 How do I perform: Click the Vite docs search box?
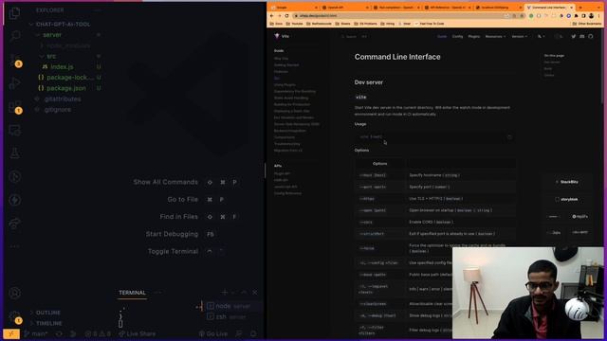click(354, 37)
